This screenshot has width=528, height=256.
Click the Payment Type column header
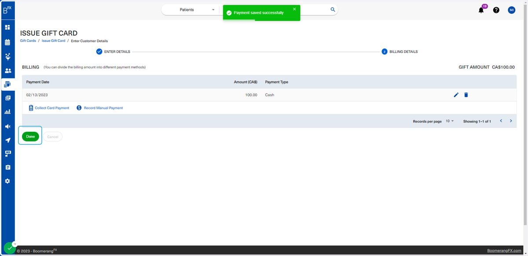click(x=276, y=82)
